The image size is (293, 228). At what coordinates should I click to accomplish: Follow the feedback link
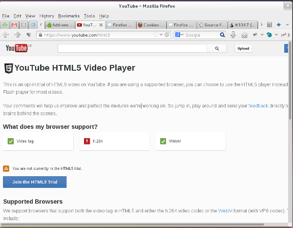click(x=258, y=106)
